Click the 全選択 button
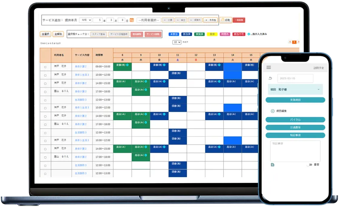Image resolution: width=339 pixels, height=207 pixels. pyautogui.click(x=45, y=34)
